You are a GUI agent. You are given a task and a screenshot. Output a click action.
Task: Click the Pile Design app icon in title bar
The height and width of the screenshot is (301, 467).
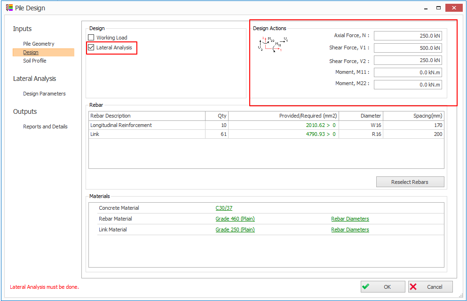click(9, 8)
